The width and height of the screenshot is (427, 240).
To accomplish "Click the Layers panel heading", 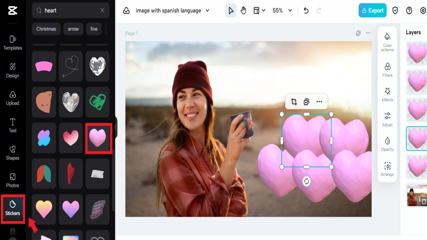I will 413,32.
